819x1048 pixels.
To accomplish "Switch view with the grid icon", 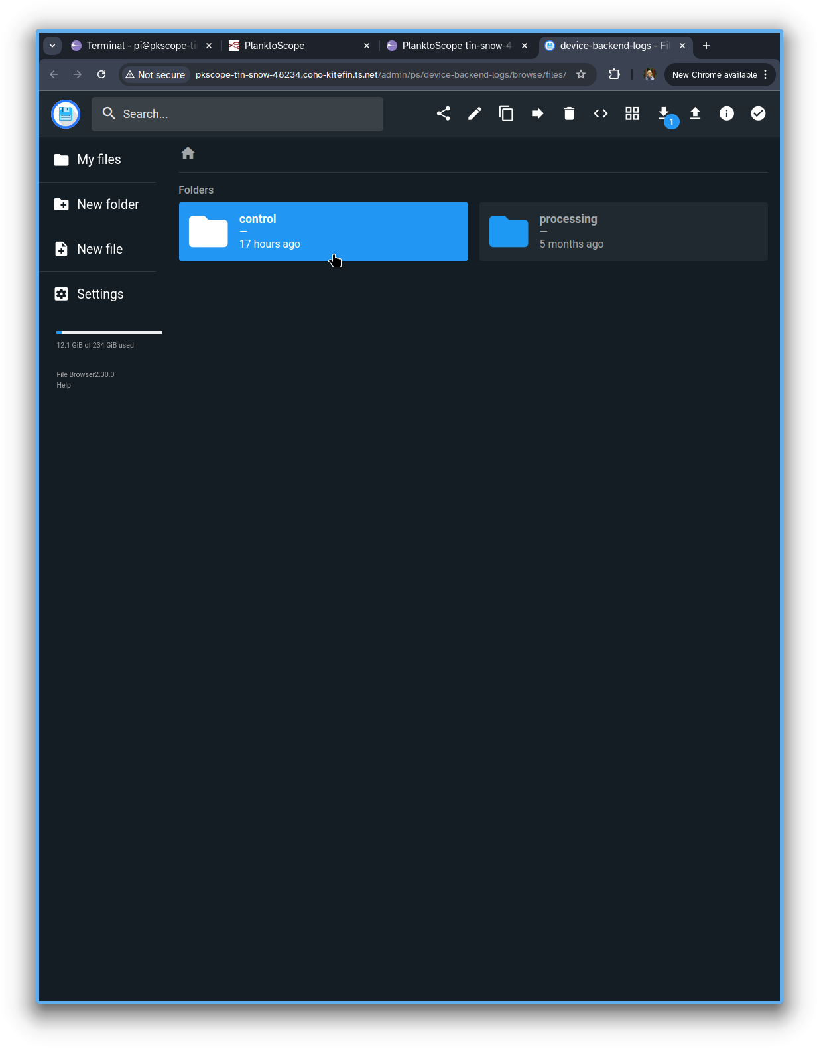I will 632,113.
